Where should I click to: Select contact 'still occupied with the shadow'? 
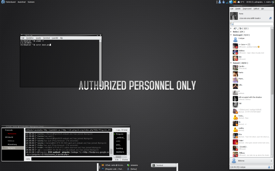tap(250, 98)
